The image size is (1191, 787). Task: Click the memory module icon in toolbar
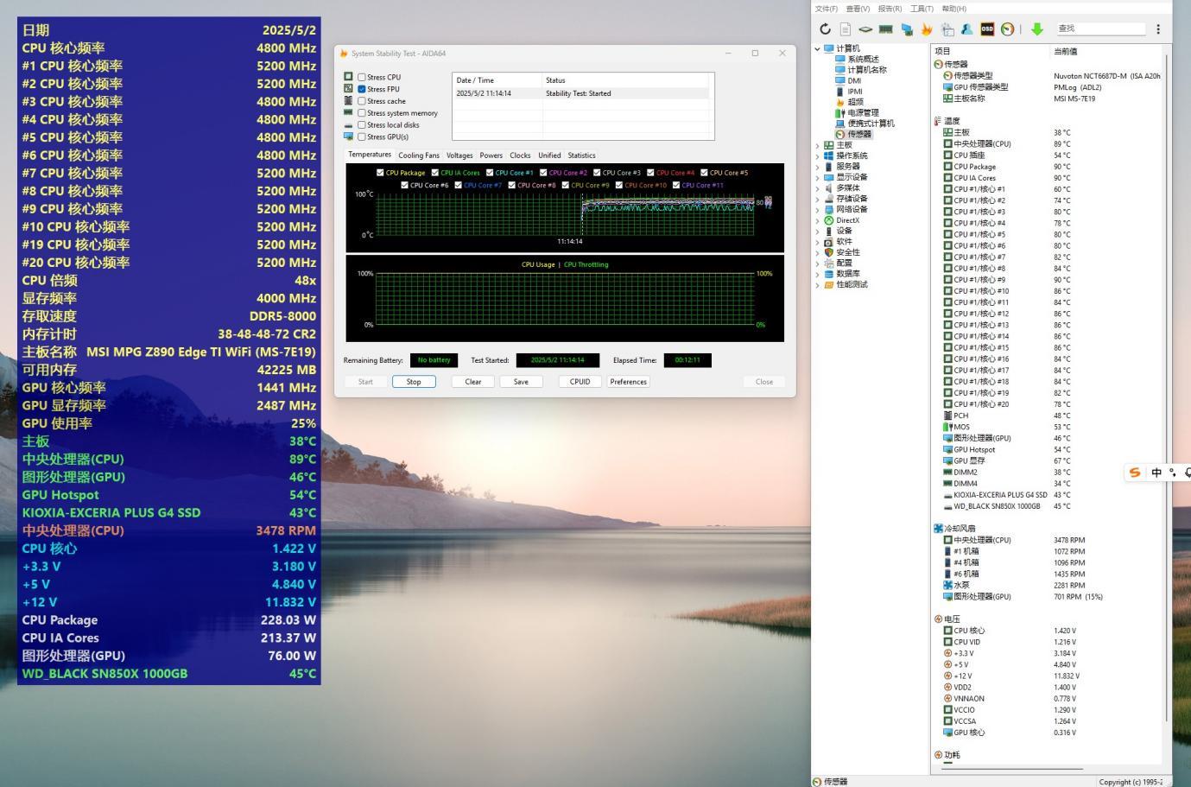pos(885,29)
